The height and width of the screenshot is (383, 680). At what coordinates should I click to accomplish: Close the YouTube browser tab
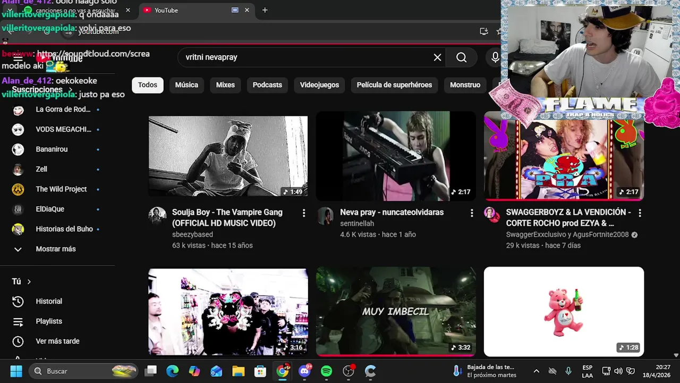pos(247,10)
